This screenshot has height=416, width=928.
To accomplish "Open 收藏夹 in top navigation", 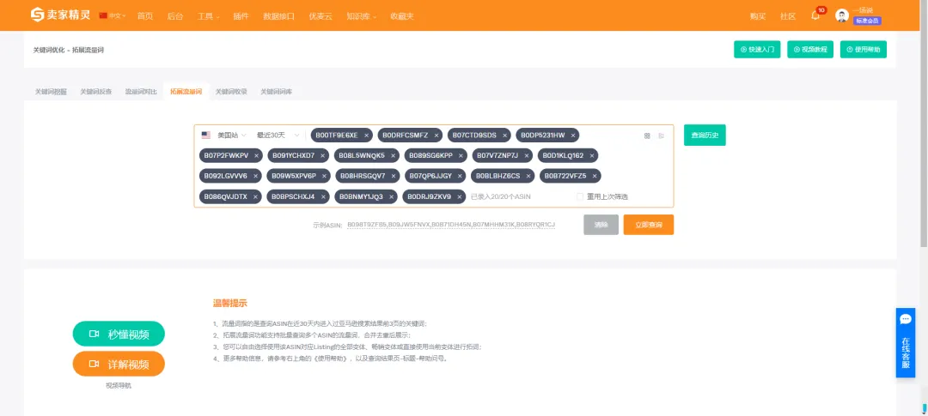I will pos(402,16).
